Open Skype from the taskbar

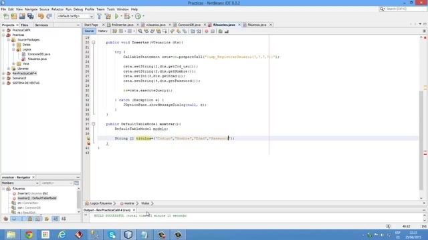pos(112,235)
